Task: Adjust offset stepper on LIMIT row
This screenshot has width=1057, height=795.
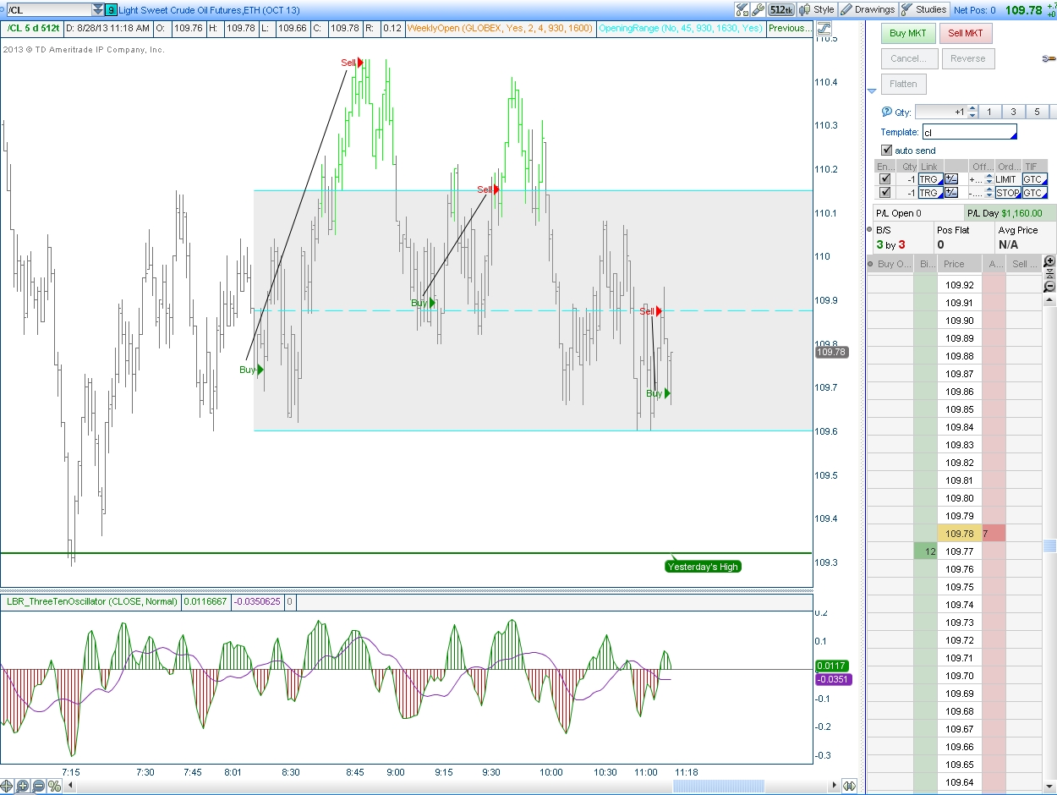Action: pos(989,179)
